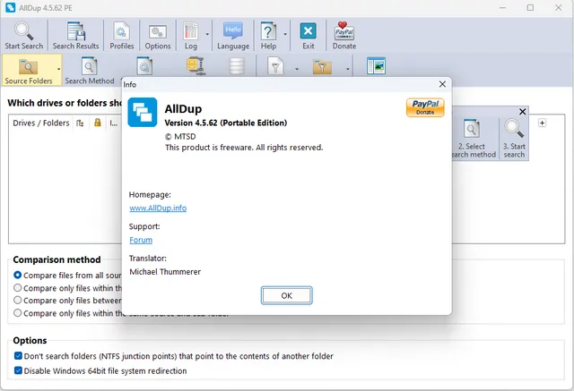
Task: Select Compare files from all source folders radio
Action: [x=17, y=275]
